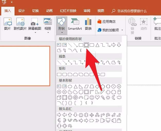Select hexagon in Basic Shapes
Screen dimensions: 161x131
pyautogui.click(x=108, y=86)
